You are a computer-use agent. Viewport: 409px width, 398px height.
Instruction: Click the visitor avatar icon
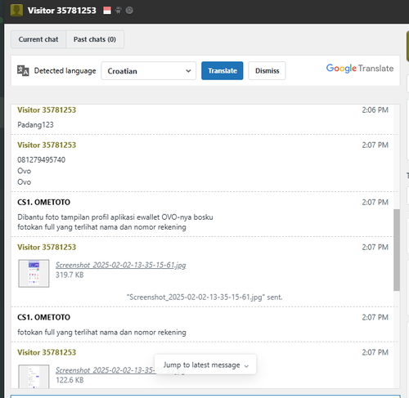click(16, 11)
